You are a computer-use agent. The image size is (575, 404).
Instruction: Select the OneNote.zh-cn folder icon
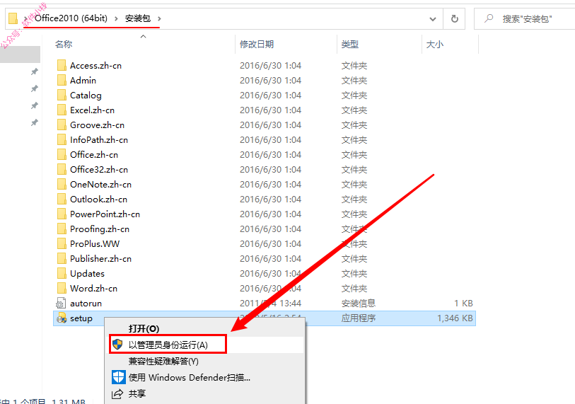[x=62, y=184]
